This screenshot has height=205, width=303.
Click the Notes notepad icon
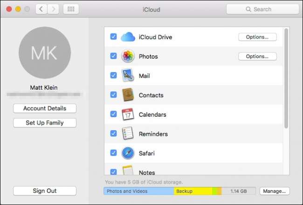tap(128, 170)
